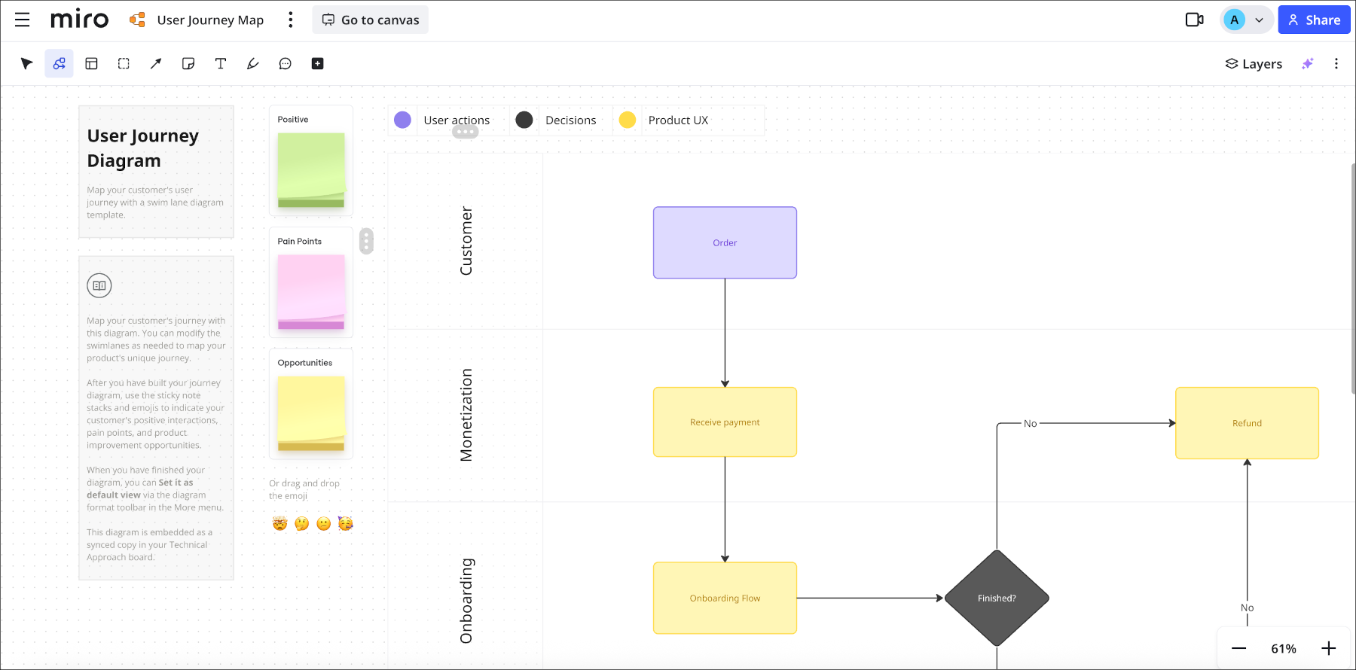Pick the sticky note tool
This screenshot has width=1356, height=670.
pyautogui.click(x=188, y=64)
